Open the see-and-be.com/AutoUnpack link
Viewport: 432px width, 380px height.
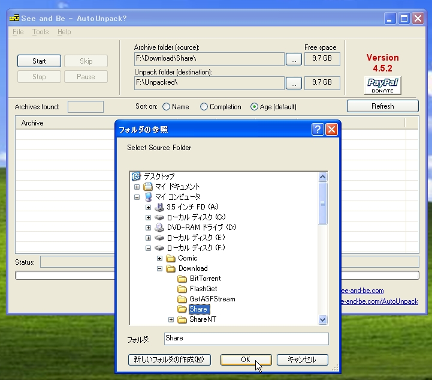[x=380, y=301]
